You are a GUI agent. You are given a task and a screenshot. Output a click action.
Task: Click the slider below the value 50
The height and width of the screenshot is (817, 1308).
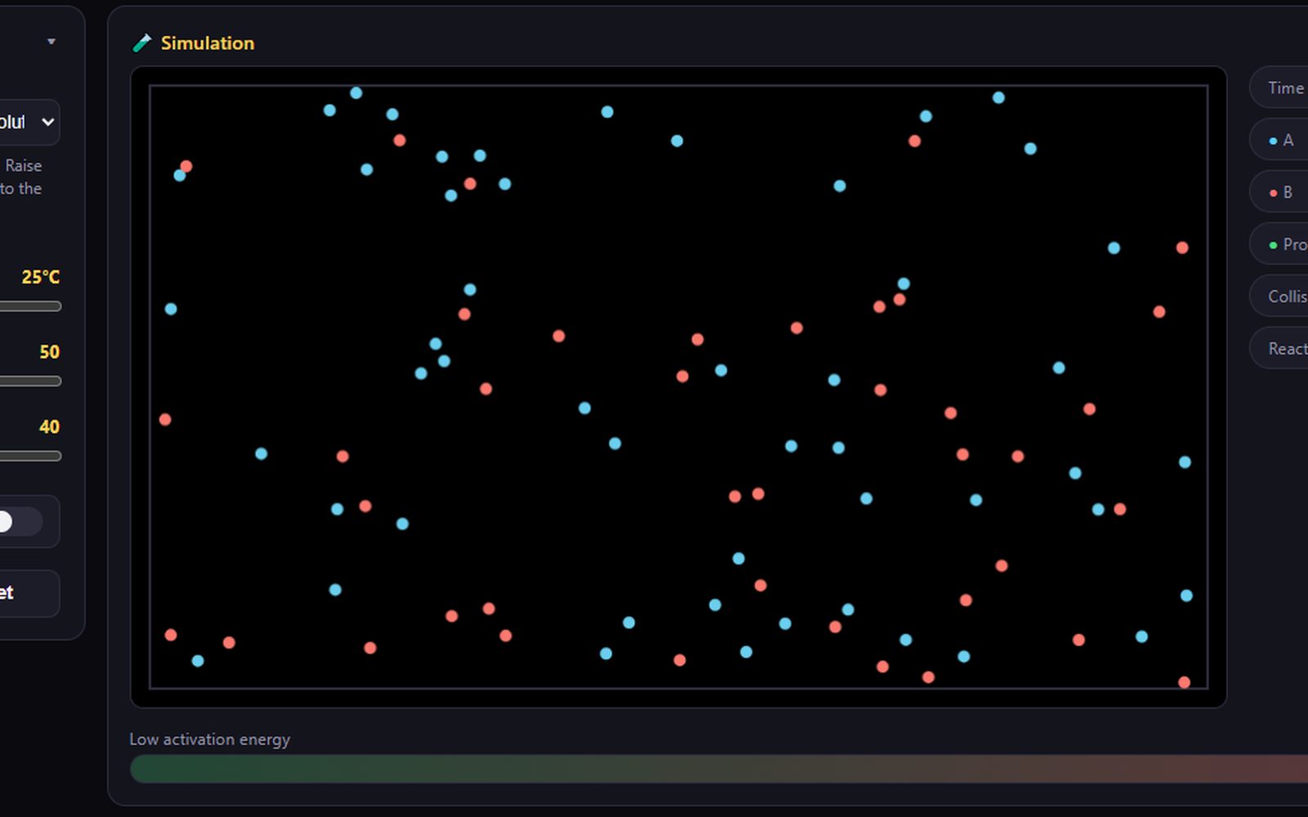click(x=30, y=381)
